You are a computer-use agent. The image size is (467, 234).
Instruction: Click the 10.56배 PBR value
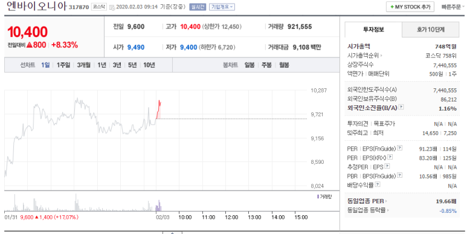pyautogui.click(x=428, y=177)
